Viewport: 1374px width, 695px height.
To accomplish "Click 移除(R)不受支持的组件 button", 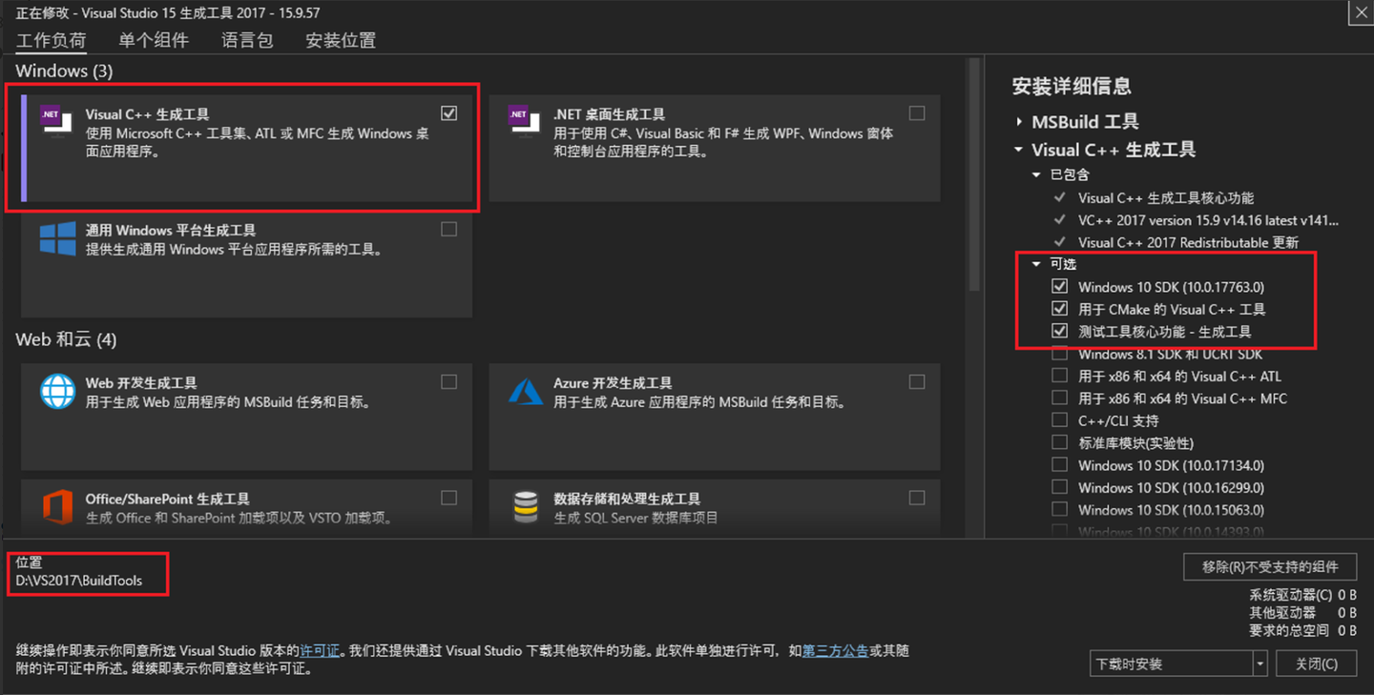I will [x=1270, y=566].
